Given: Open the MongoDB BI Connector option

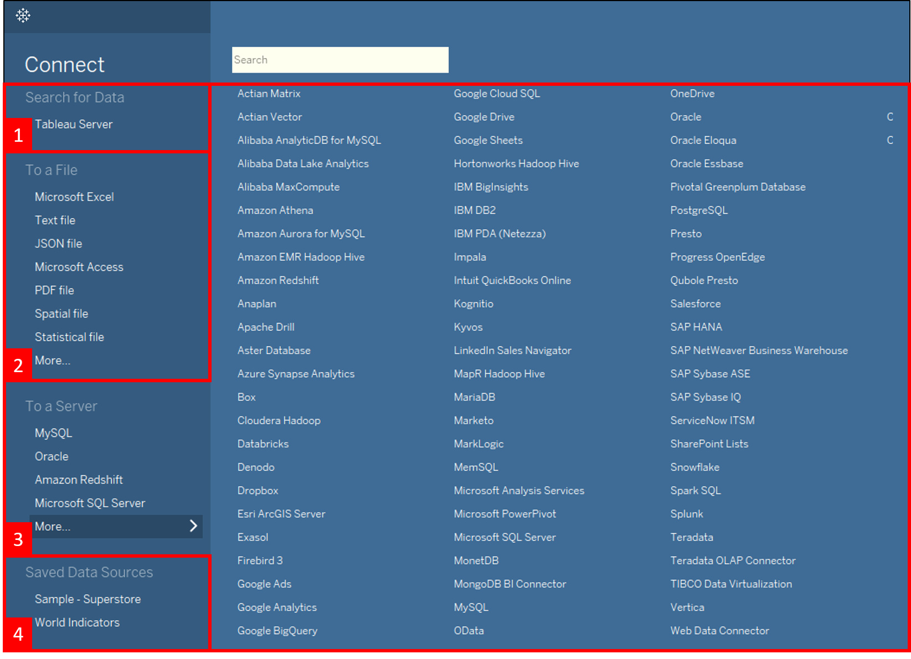Looking at the screenshot, I should pos(509,584).
